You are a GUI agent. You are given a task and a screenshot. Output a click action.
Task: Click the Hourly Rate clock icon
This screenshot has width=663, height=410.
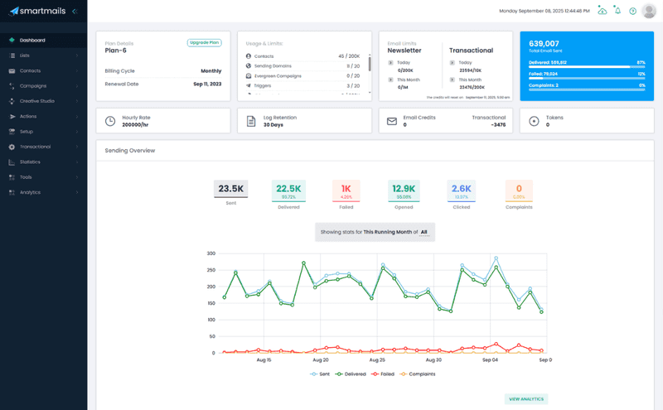click(x=110, y=121)
